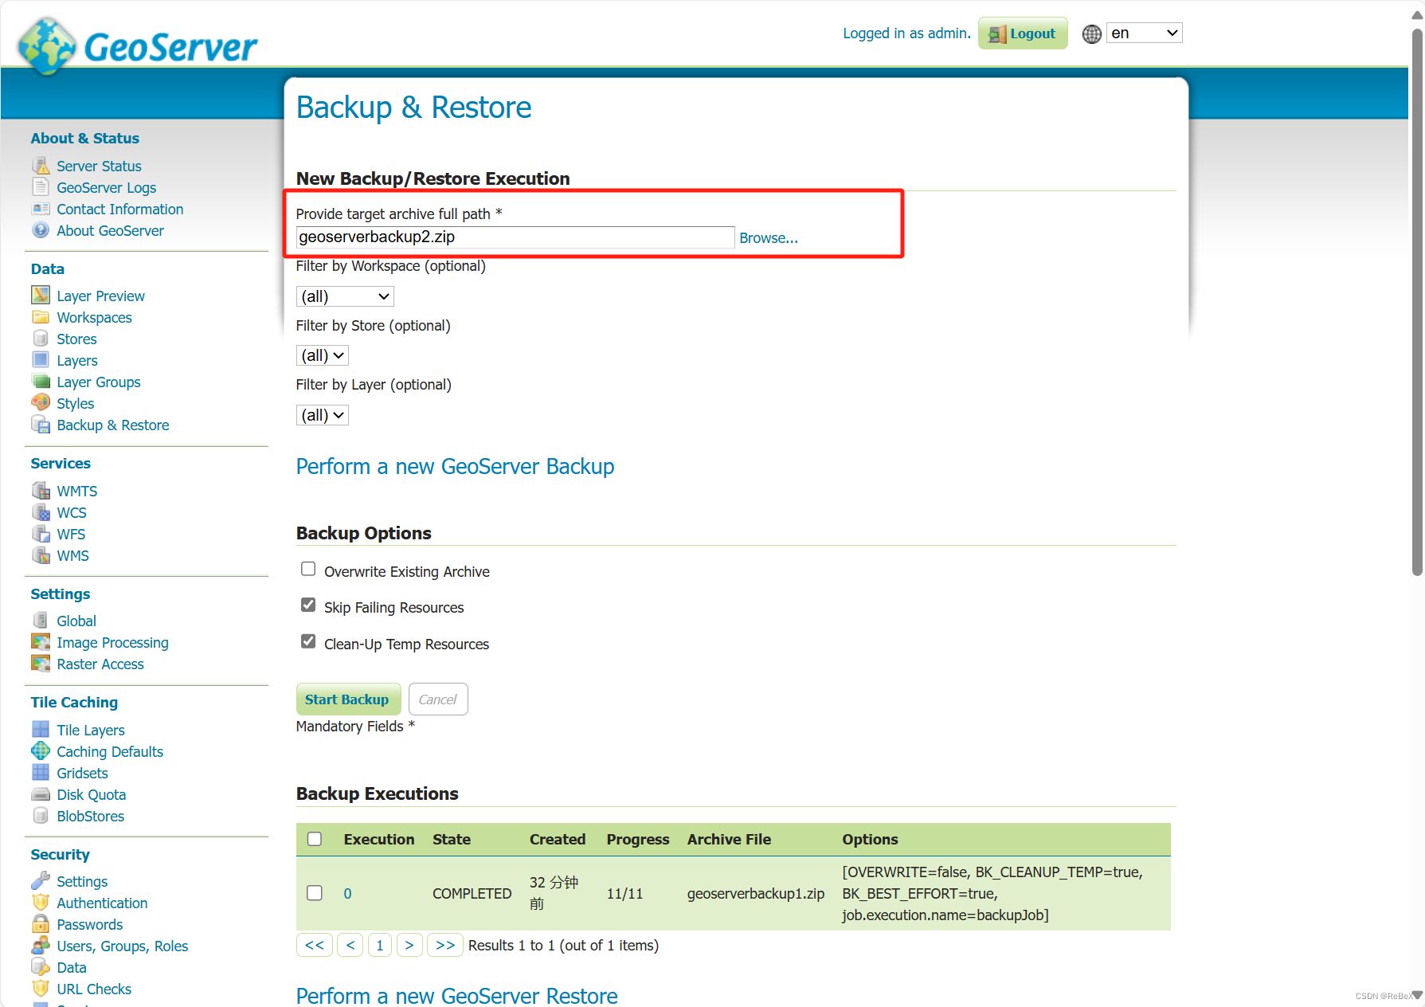The height and width of the screenshot is (1007, 1425).
Task: Sort by the Archive File column header
Action: coord(729,839)
